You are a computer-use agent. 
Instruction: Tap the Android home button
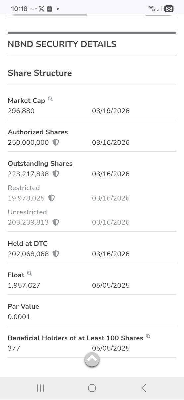coord(92,388)
